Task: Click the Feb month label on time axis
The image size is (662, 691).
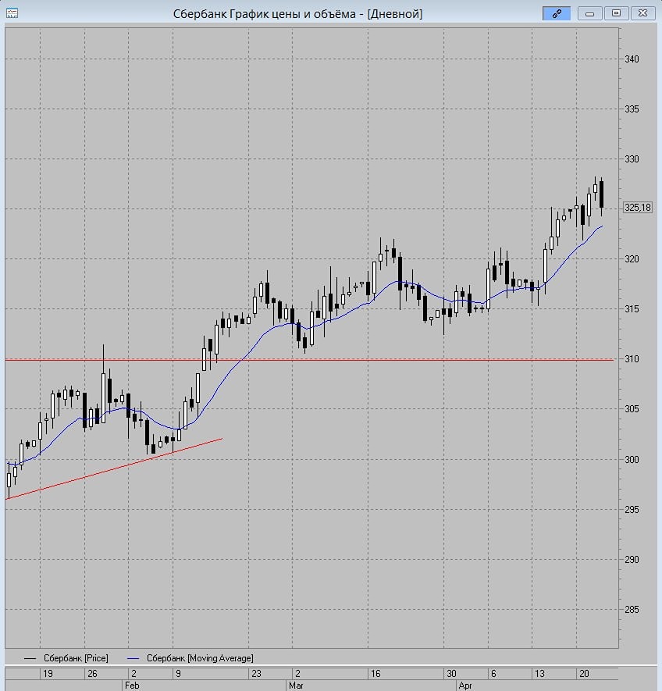Action: coord(132,686)
